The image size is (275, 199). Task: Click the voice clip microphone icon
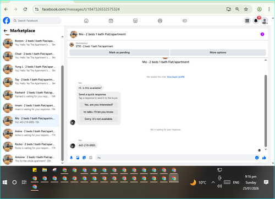71,158
